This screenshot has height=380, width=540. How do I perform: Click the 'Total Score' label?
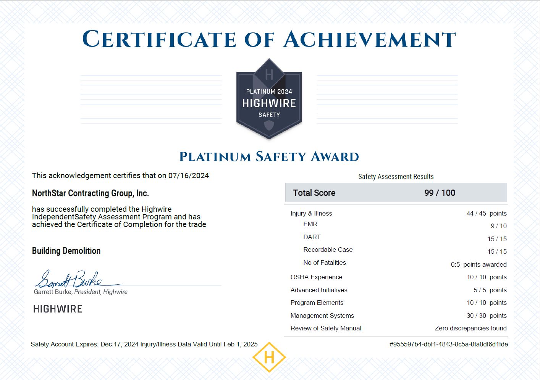[314, 193]
